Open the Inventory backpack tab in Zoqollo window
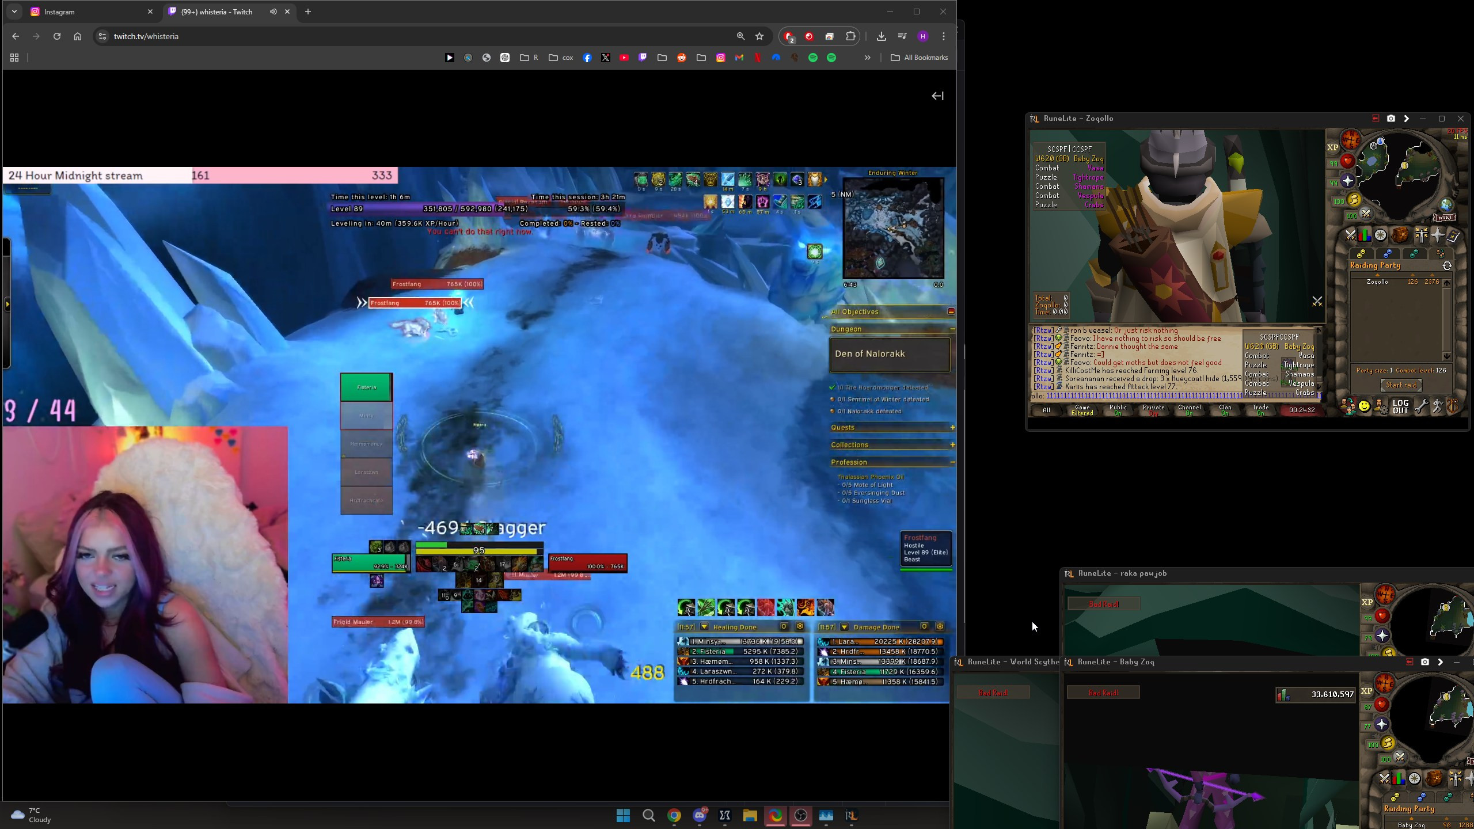Viewport: 1474px width, 829px height. tap(1400, 235)
